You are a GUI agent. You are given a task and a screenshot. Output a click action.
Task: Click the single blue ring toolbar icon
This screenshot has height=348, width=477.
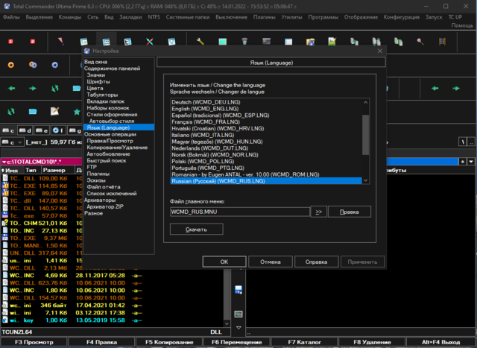click(54, 65)
